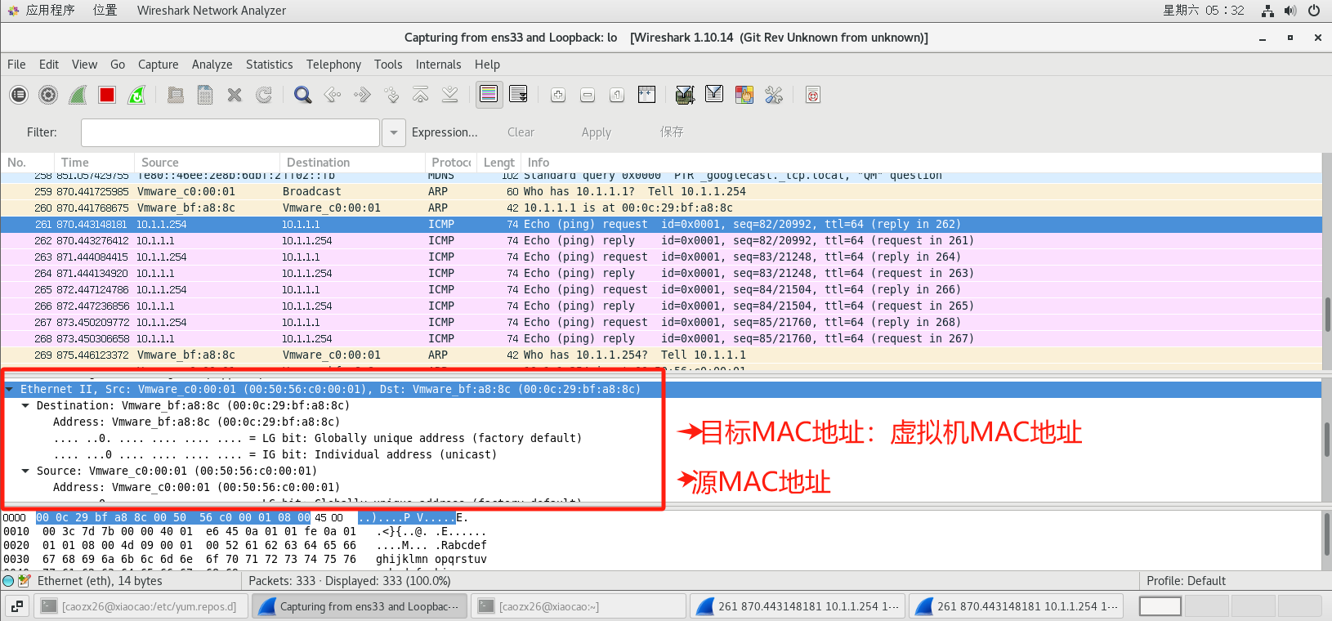Open the Statistics menu
1332x621 pixels.
269,65
